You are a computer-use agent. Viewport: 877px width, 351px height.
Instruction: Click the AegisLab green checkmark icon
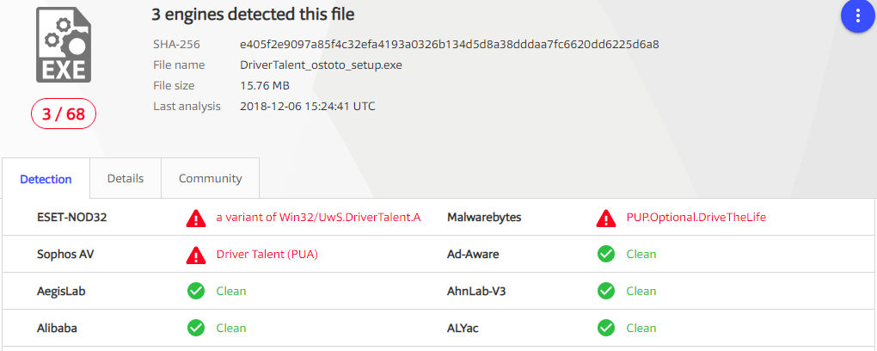[196, 291]
